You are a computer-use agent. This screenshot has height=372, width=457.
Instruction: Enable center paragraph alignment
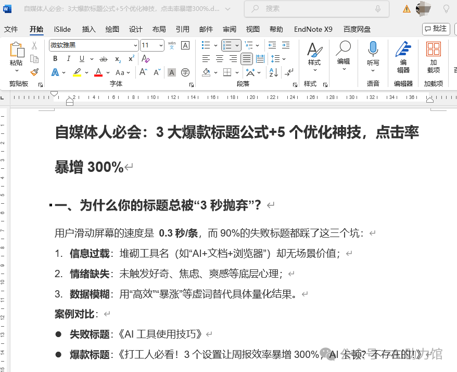(x=219, y=57)
